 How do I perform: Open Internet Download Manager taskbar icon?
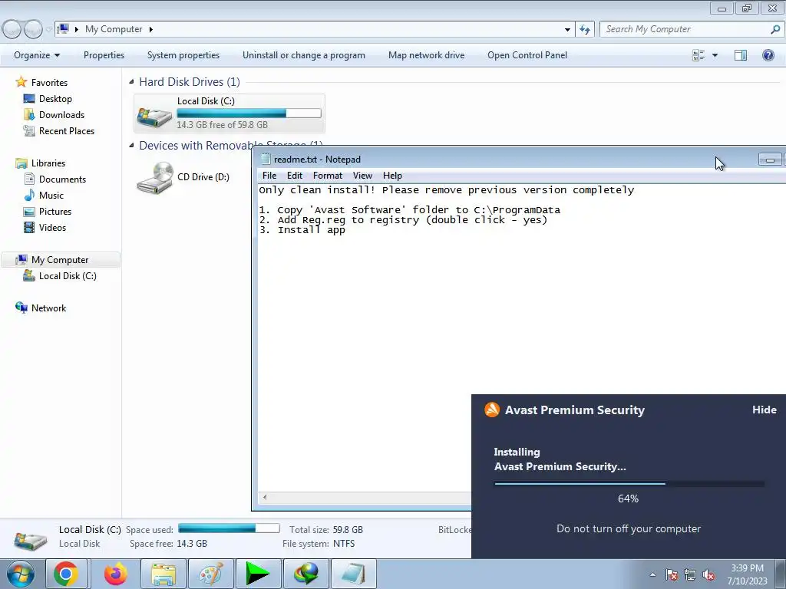click(305, 574)
